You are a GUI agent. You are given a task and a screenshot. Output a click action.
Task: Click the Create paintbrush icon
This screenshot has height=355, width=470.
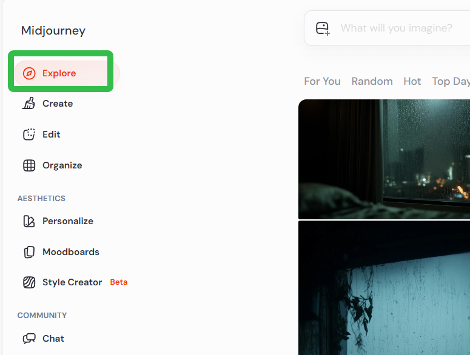click(29, 103)
